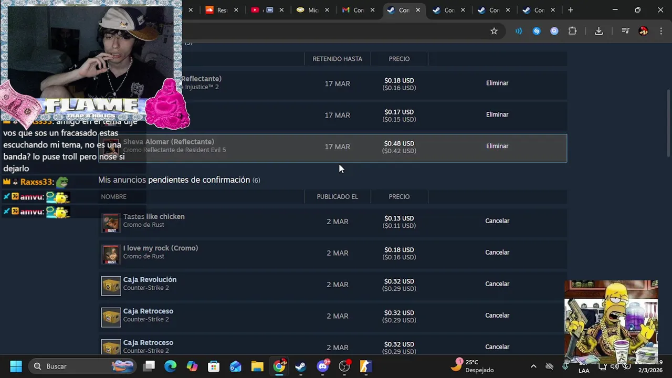The height and width of the screenshot is (378, 672).
Task: Click the $0.13 USD price
Action: point(399,218)
